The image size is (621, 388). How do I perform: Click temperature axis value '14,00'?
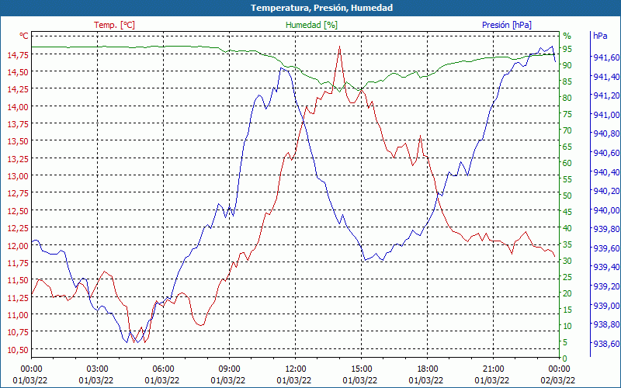pyautogui.click(x=18, y=107)
